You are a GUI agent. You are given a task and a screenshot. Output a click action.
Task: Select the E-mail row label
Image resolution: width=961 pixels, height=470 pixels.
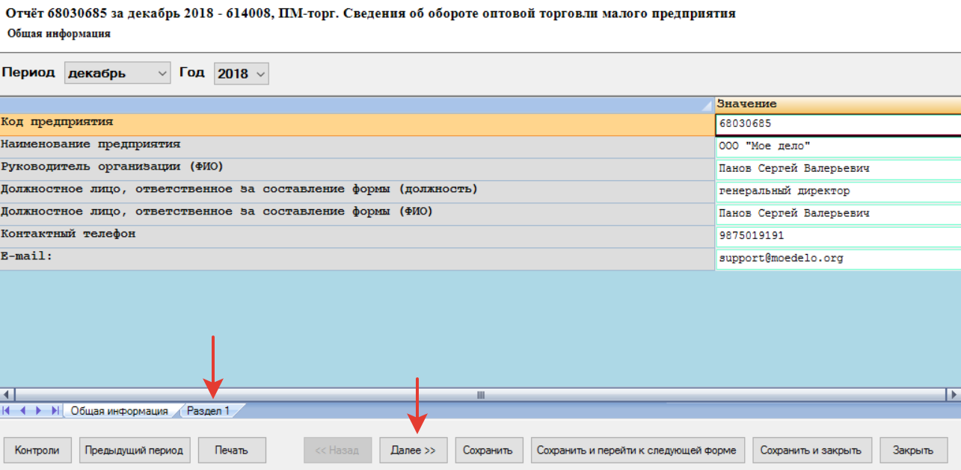357,259
